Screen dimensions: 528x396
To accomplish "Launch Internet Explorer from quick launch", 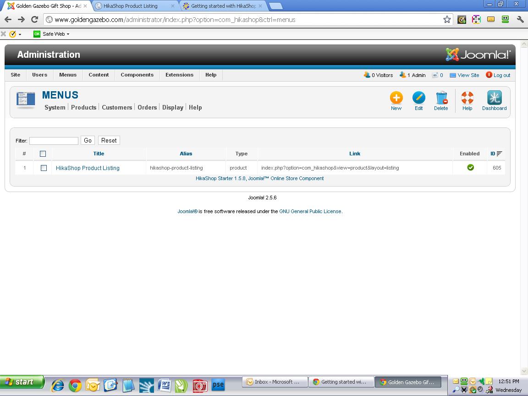I will (x=58, y=385).
